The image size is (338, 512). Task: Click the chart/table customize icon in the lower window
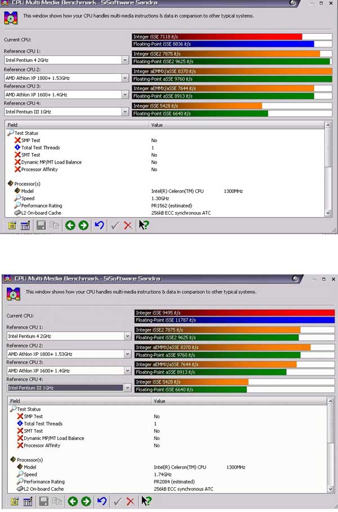point(28,501)
